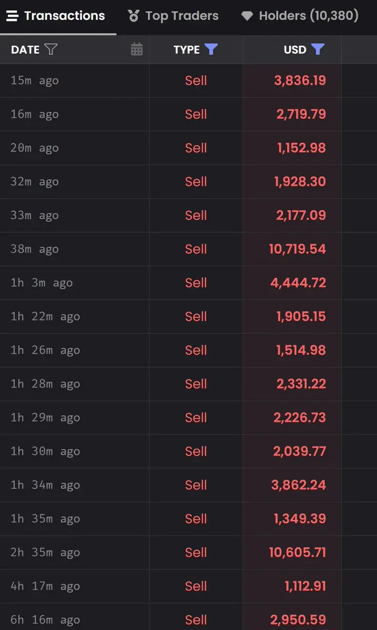Select the 10,719.54 USD sell amount

point(298,249)
